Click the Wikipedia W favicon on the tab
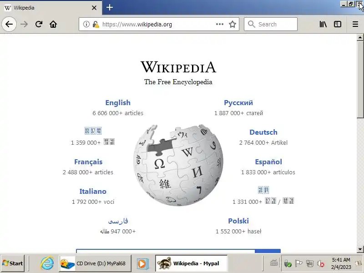Screen dimensions: 364x273 coord(8,8)
